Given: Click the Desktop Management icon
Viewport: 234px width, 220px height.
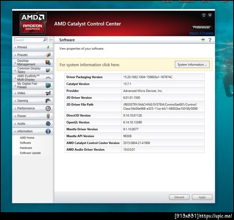Looking at the screenshot, I should 48,62.
